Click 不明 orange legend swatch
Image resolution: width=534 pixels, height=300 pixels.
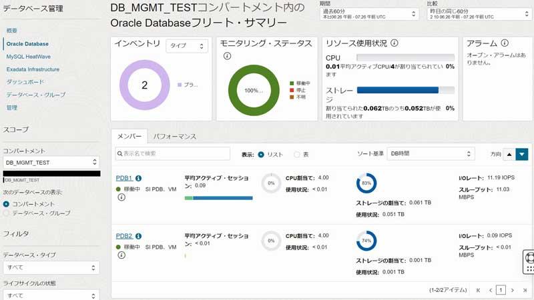[292, 97]
